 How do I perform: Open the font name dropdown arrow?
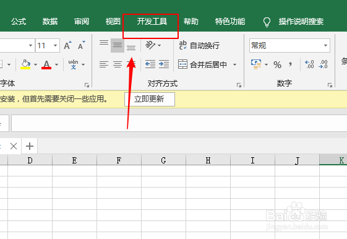tap(30, 46)
